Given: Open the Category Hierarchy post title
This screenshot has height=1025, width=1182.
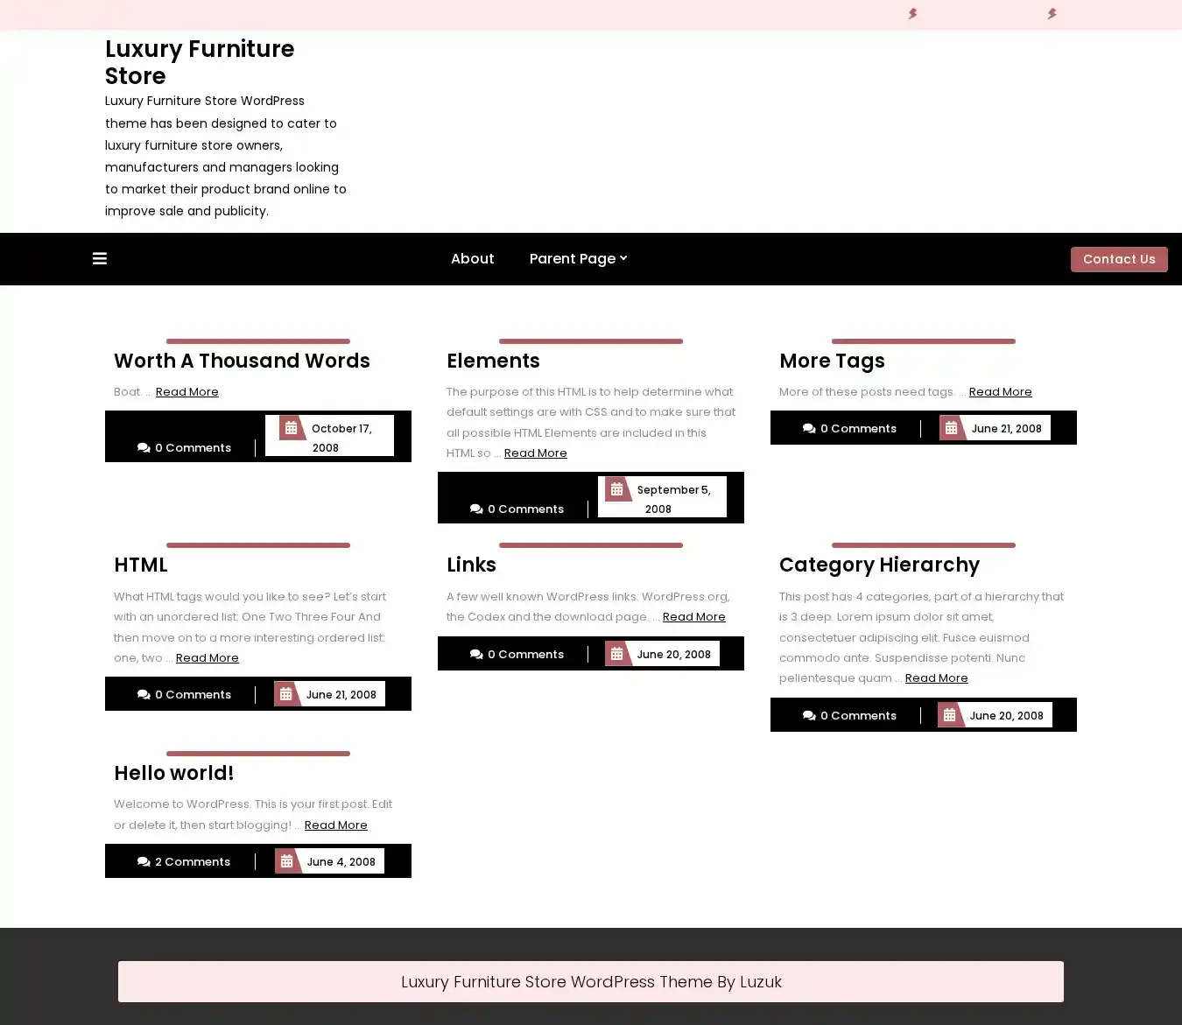Looking at the screenshot, I should (x=879, y=565).
